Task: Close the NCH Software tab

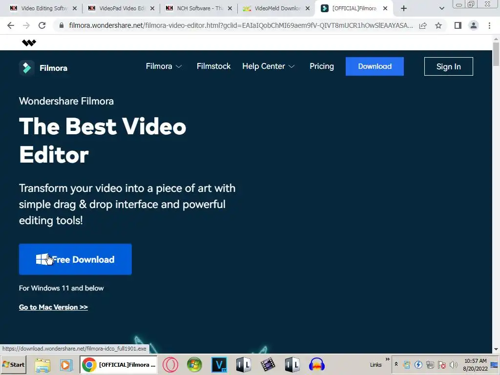Action: [230, 9]
